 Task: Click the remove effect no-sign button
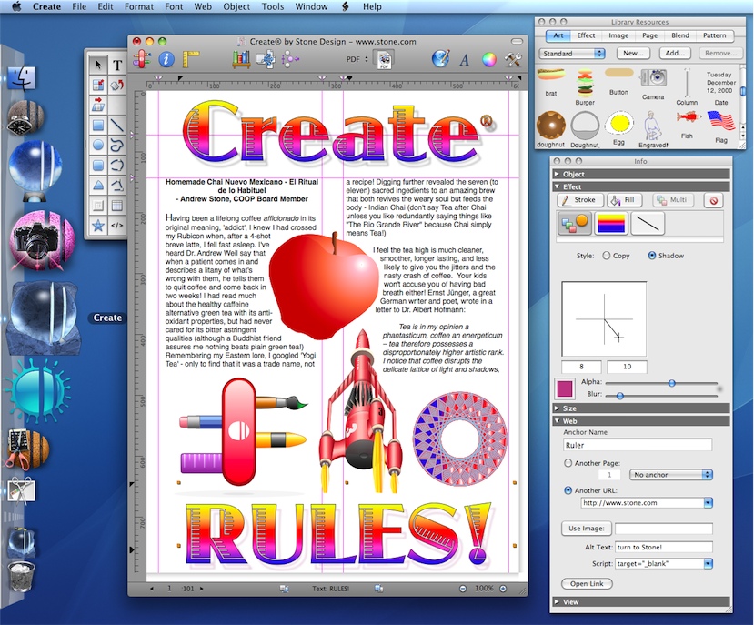(x=714, y=200)
